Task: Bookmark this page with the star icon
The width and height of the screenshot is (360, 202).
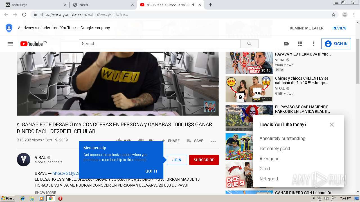Action: point(334,15)
